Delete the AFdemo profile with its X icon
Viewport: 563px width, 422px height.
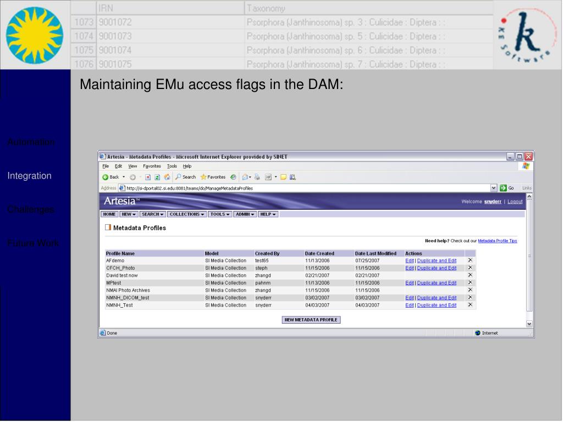click(471, 260)
